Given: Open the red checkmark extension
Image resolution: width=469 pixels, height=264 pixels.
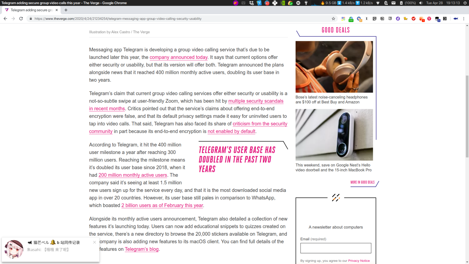Looking at the screenshot, I should point(414,19).
